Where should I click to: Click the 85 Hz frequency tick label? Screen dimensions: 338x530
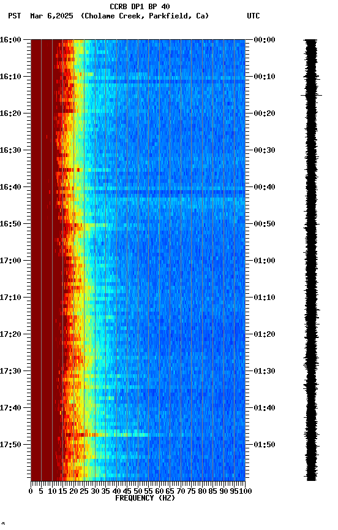(213, 491)
